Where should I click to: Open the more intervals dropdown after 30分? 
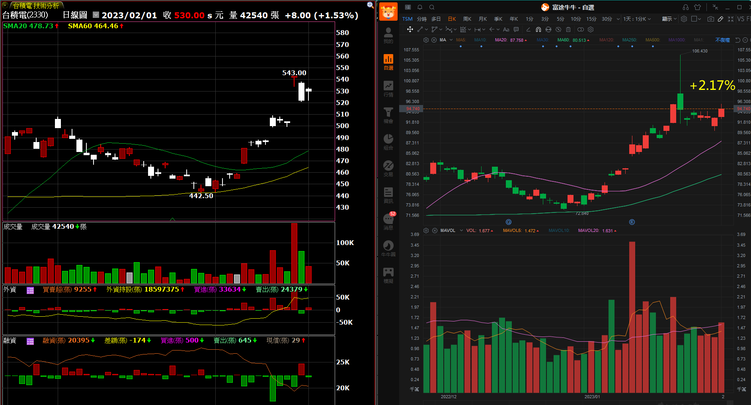[618, 19]
